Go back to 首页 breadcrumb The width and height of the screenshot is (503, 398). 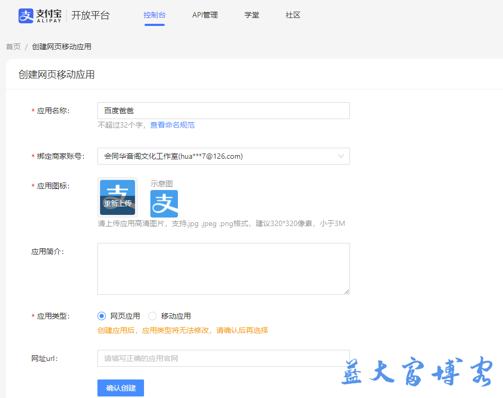tap(13, 47)
